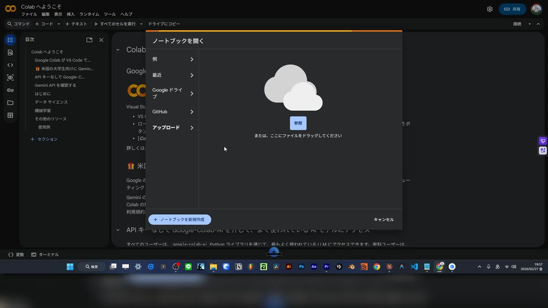Open the ターミナル panel in status bar
The image size is (548, 308).
(x=45, y=255)
